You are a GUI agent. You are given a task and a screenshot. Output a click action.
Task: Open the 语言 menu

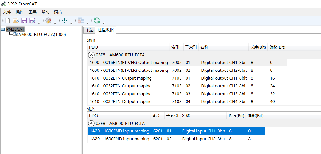tap(58, 12)
